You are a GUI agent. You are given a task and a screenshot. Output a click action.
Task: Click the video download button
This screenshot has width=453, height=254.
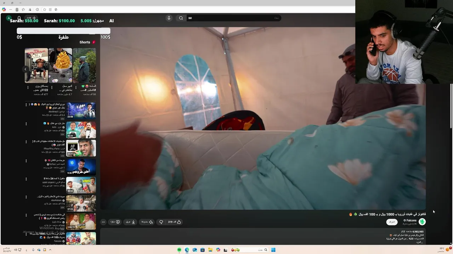pos(131,222)
